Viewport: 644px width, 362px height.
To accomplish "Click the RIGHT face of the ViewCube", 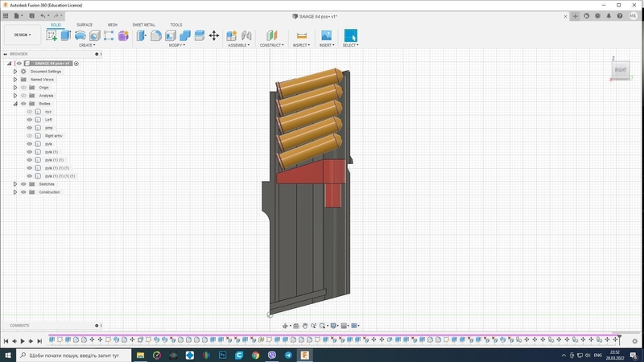I will tap(621, 70).
